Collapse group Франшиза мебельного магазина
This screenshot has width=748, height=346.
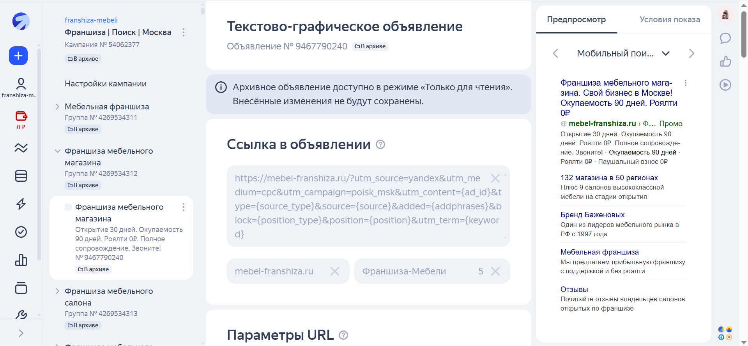tap(57, 151)
